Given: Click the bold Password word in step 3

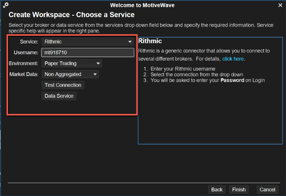Looking at the screenshot, I should (232, 80).
